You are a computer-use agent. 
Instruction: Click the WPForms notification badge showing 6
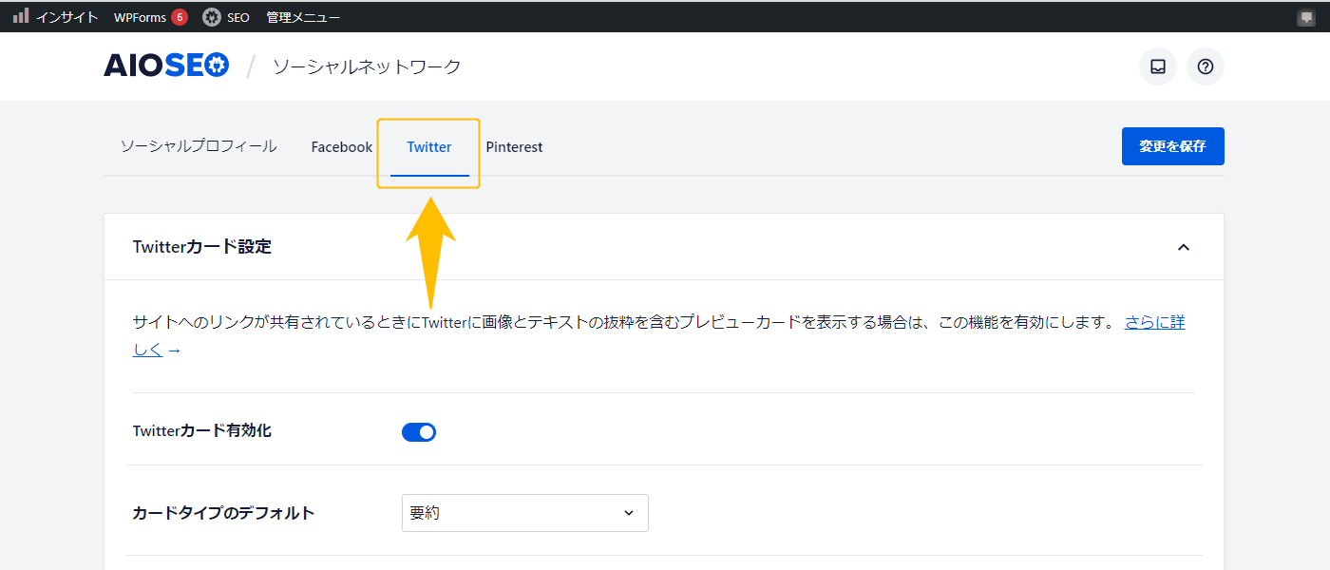tap(180, 17)
